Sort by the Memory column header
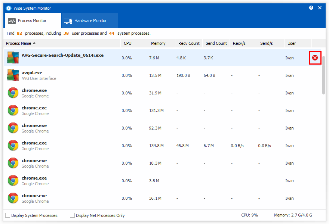Screen dimensions: 329x224 click(162, 43)
